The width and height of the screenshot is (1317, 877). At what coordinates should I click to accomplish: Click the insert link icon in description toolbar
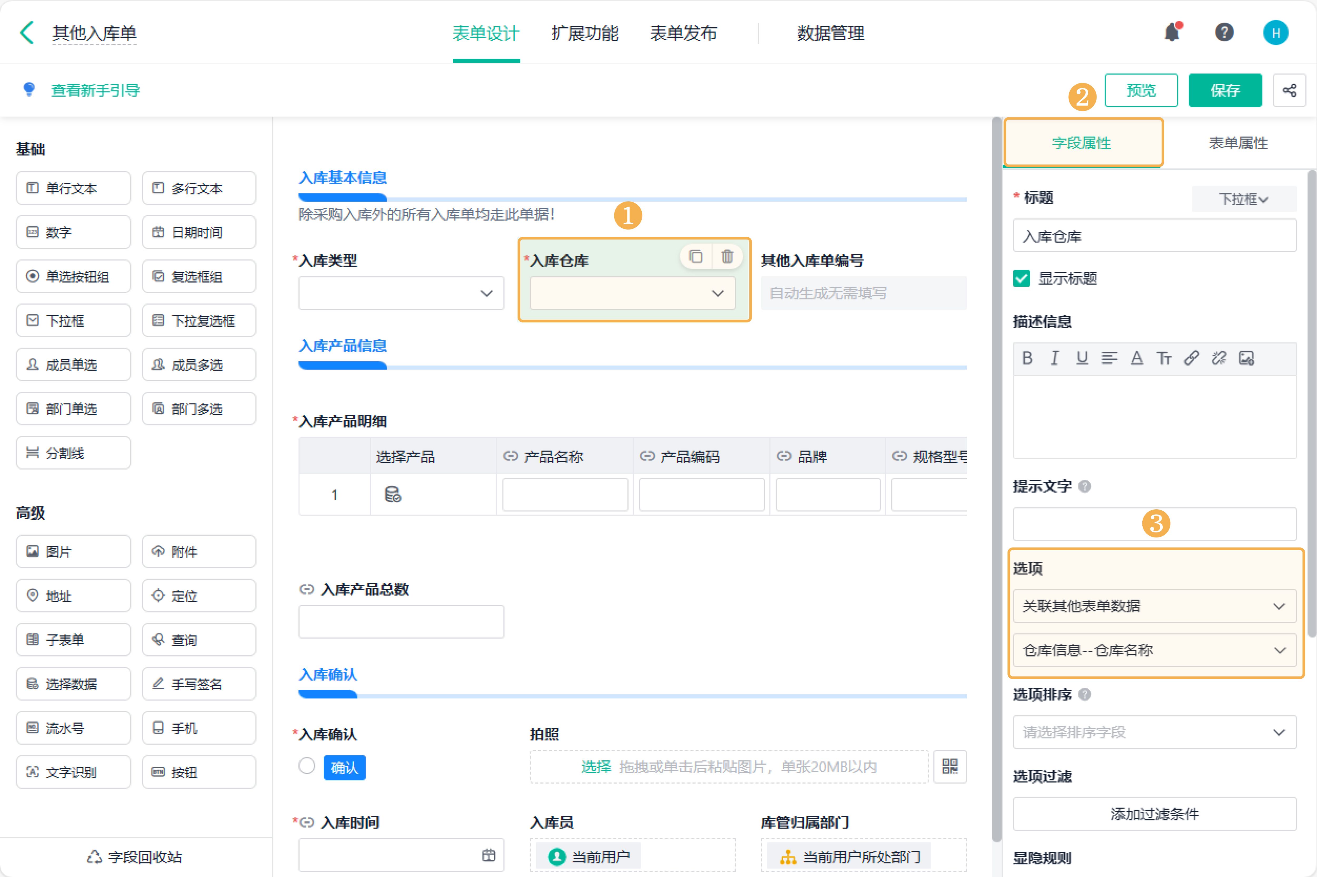click(x=1192, y=358)
